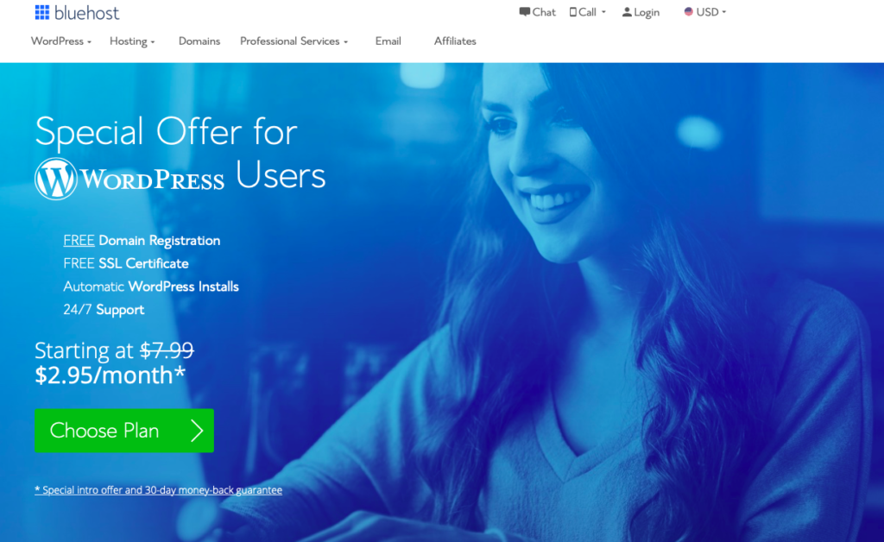Click the WordPress wordmark in the headline

pyautogui.click(x=152, y=180)
